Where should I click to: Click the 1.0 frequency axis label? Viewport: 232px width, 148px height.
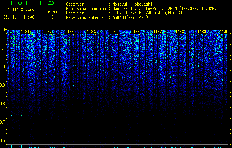point(3,67)
